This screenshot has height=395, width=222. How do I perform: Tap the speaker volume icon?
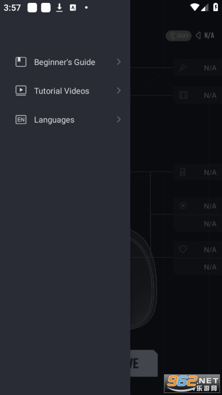tap(198, 36)
